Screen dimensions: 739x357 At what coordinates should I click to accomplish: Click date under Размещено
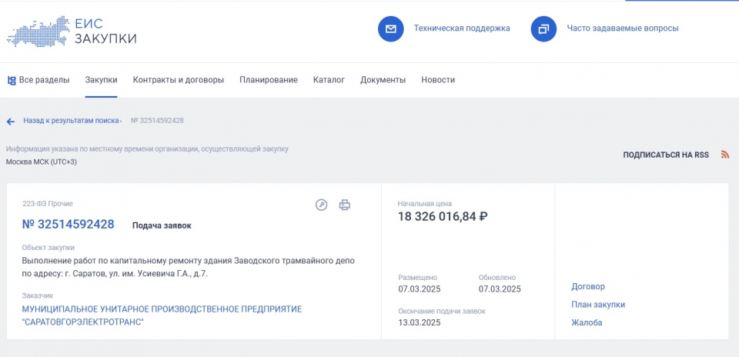pyautogui.click(x=420, y=289)
